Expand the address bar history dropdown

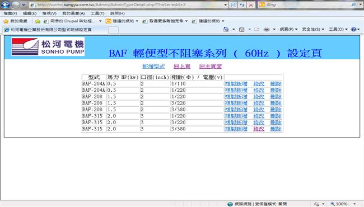tap(226, 4)
